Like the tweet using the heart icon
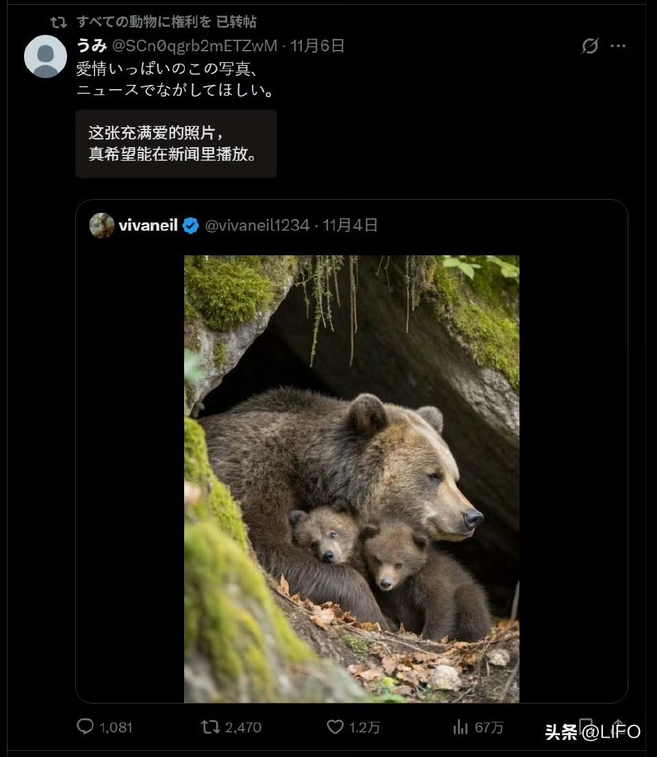The height and width of the screenshot is (757, 657). (335, 727)
